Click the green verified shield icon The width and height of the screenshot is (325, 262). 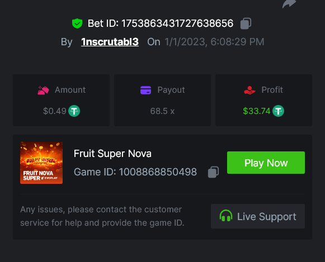(77, 23)
